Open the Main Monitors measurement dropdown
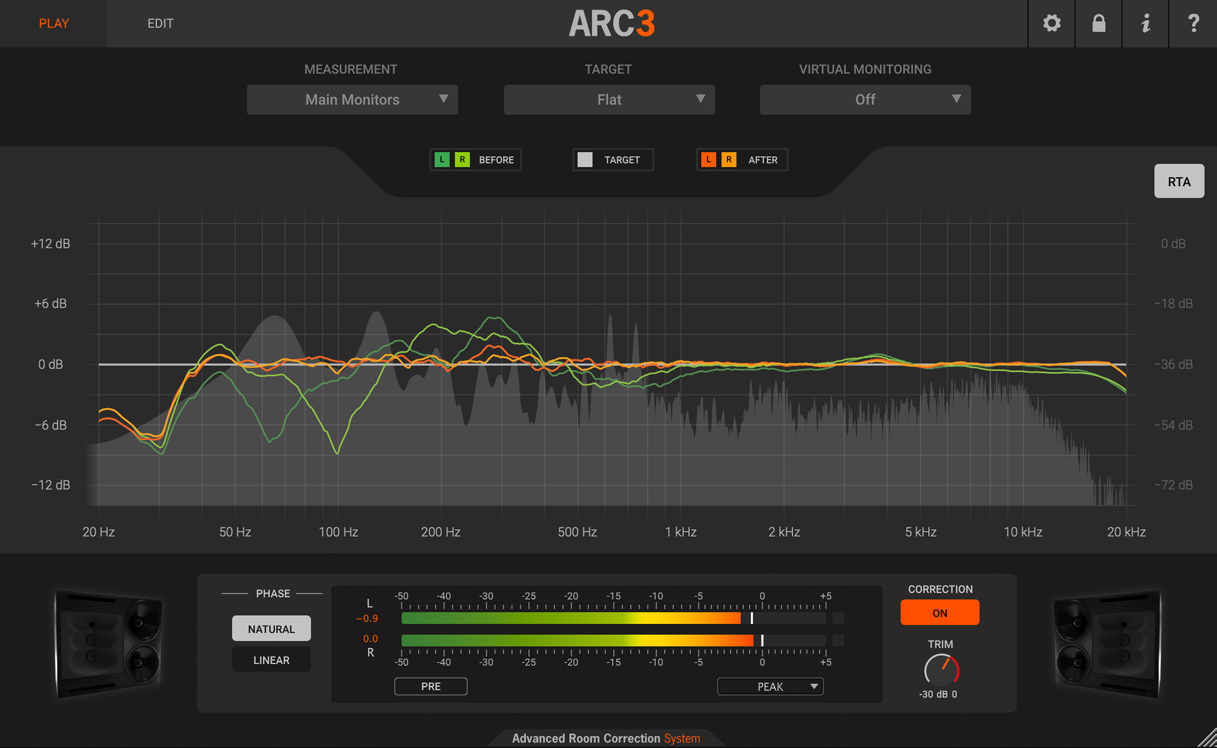 click(352, 99)
